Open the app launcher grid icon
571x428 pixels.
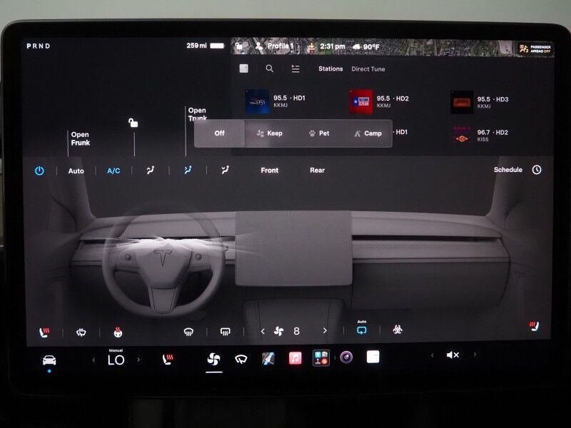321,358
